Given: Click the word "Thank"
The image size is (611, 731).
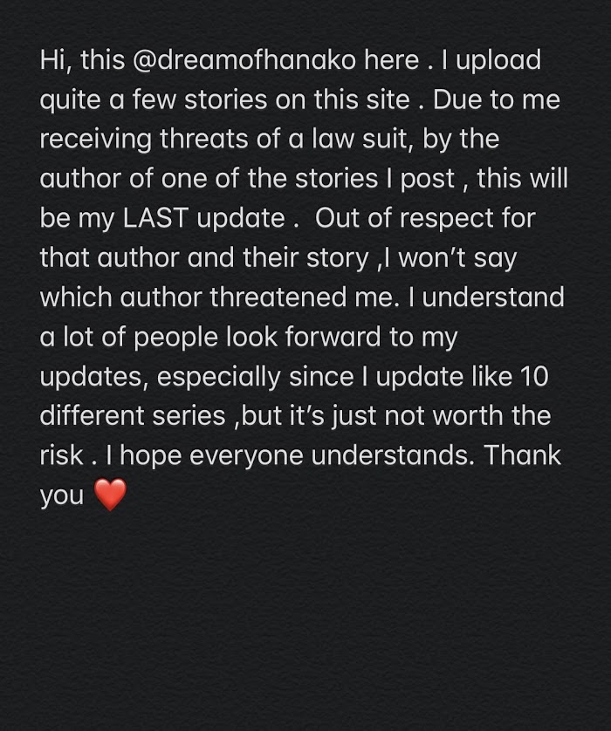Looking at the screenshot, I should pyautogui.click(x=524, y=454).
